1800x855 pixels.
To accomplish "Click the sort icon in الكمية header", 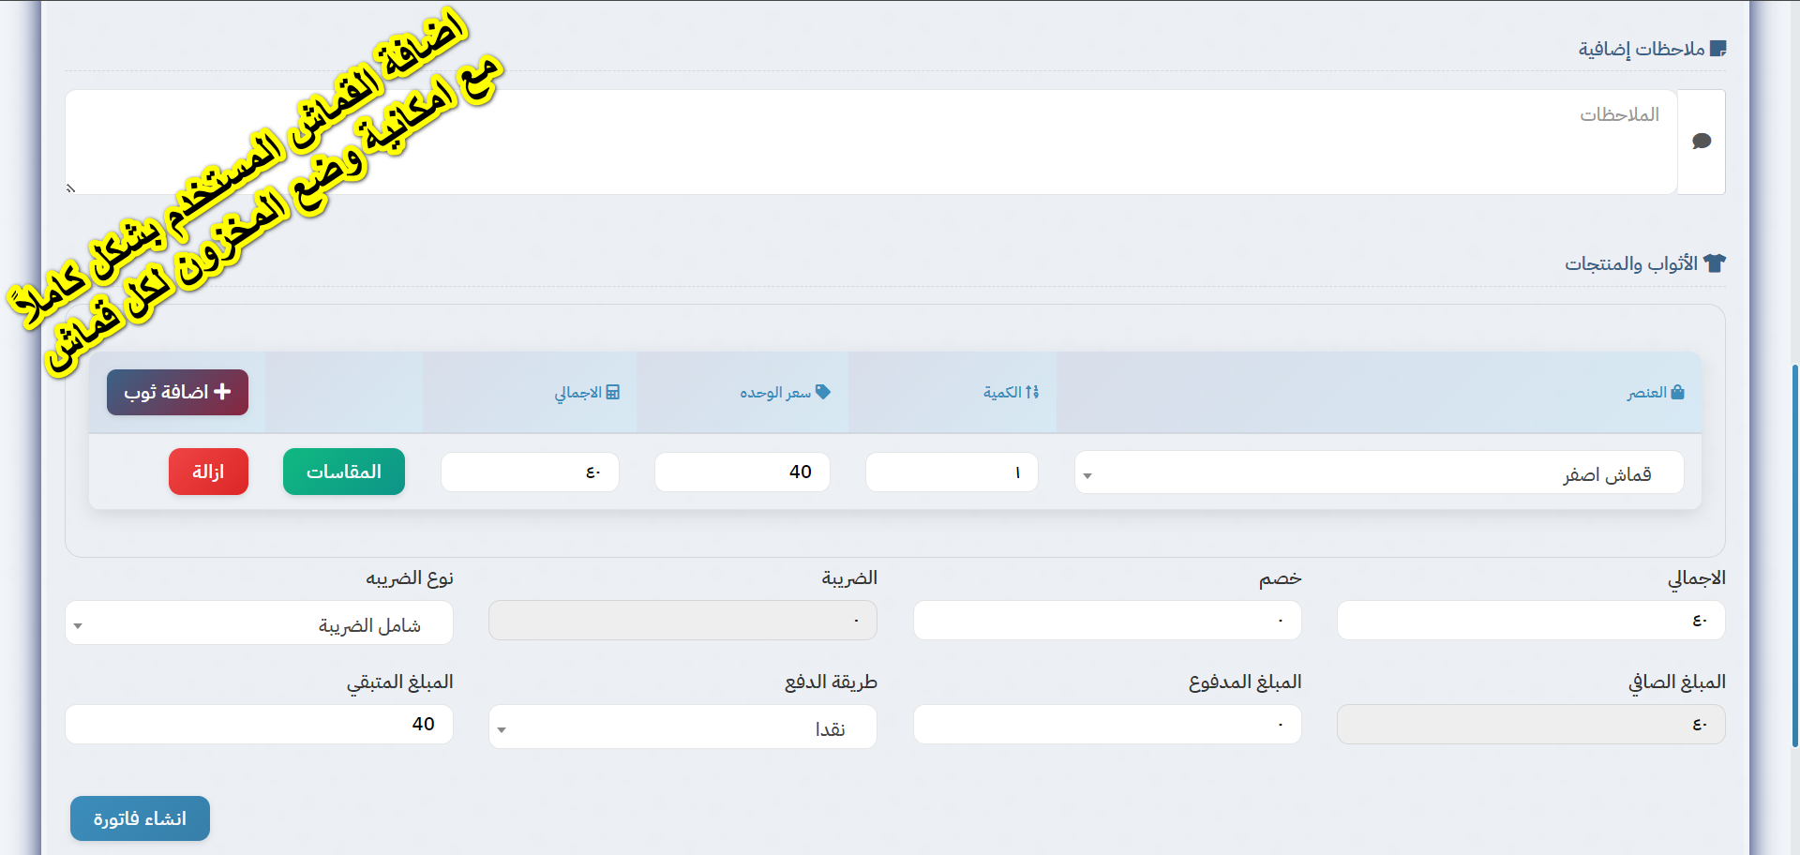I will [1032, 392].
